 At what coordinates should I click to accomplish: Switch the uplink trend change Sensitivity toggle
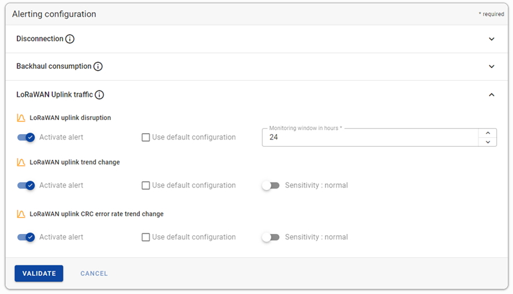(270, 185)
